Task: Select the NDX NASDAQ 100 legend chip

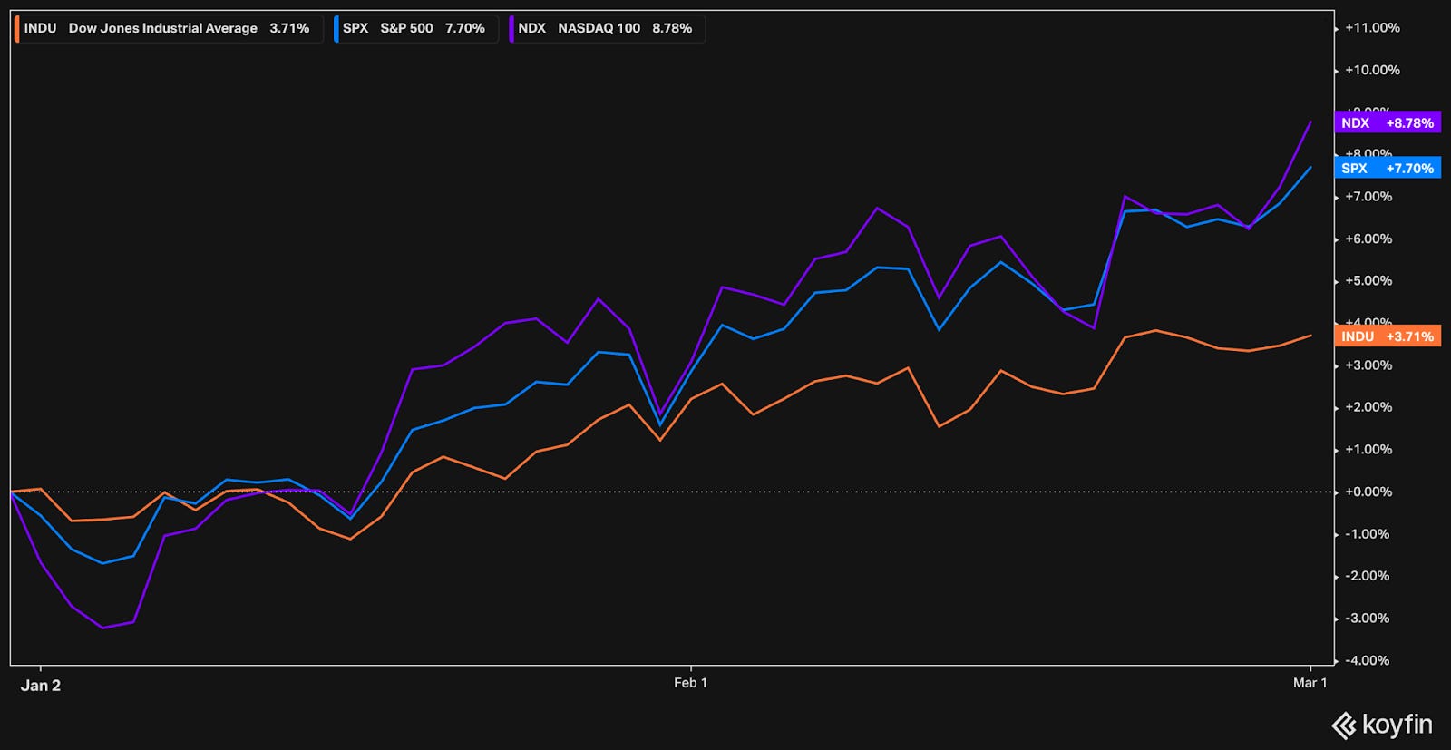Action: click(x=607, y=28)
